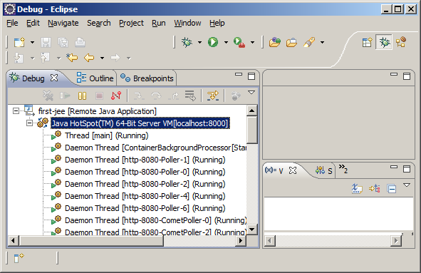Click Open Perspective icon
The image size is (421, 273).
[x=367, y=42]
